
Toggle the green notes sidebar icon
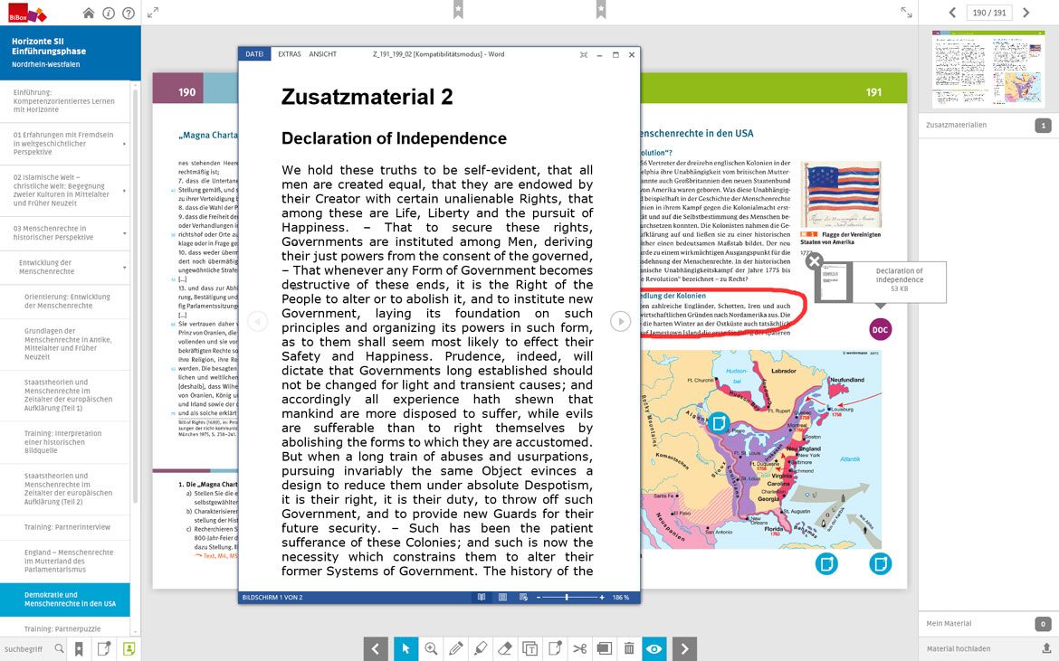pos(129,648)
